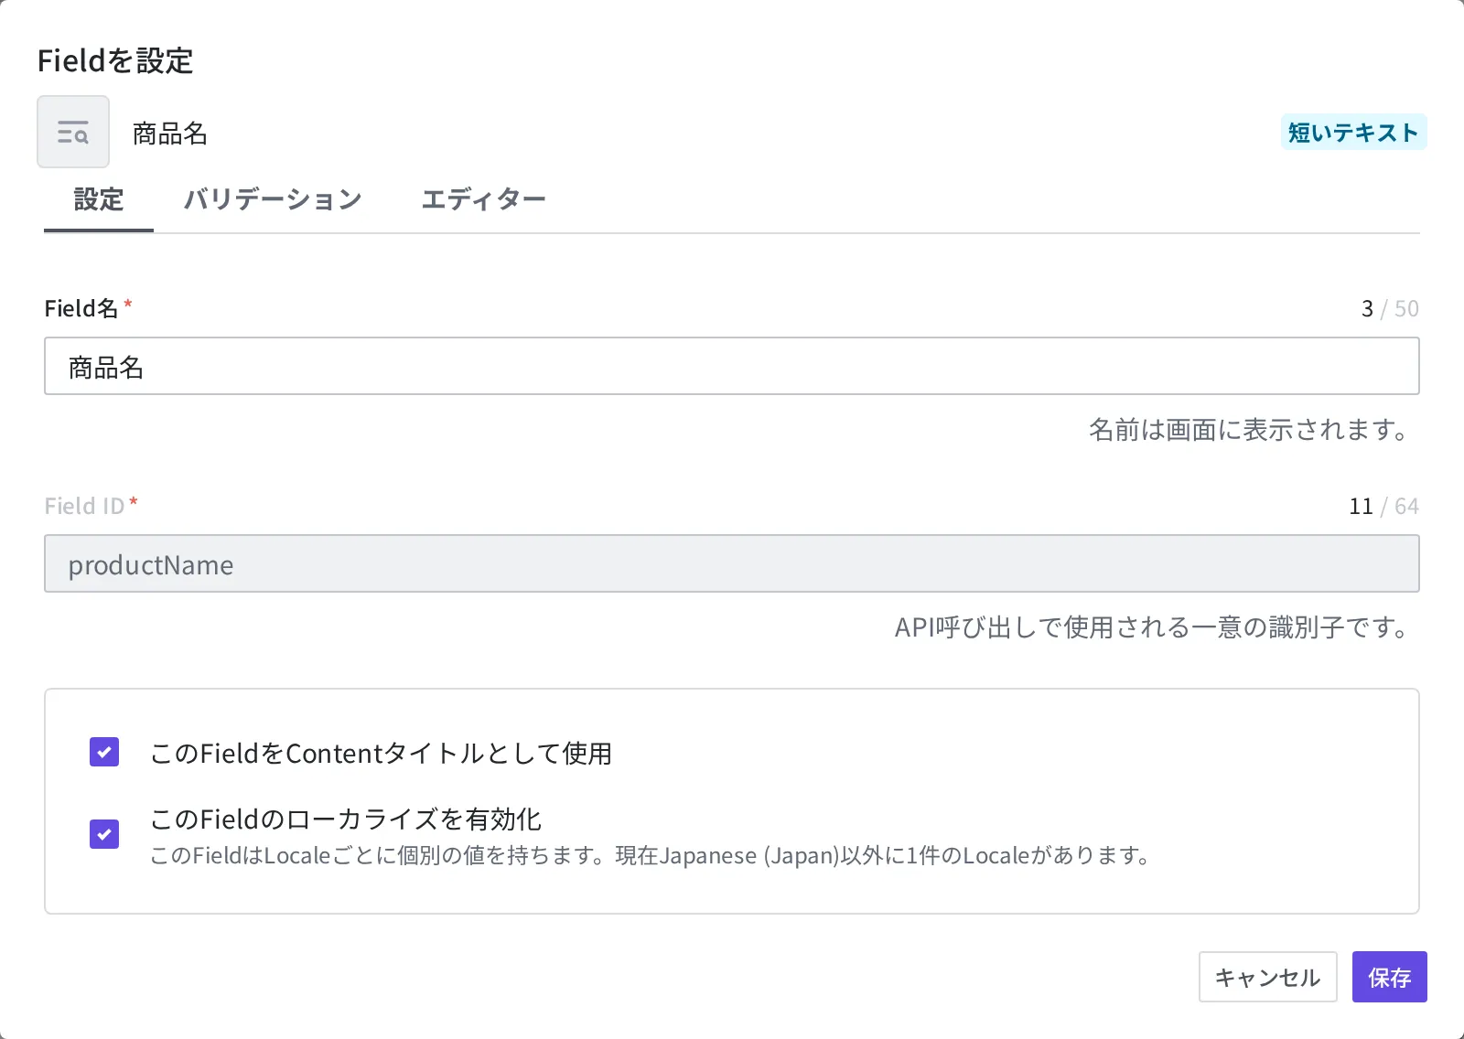Open the エディター tab
This screenshot has height=1039, width=1464.
point(483,199)
